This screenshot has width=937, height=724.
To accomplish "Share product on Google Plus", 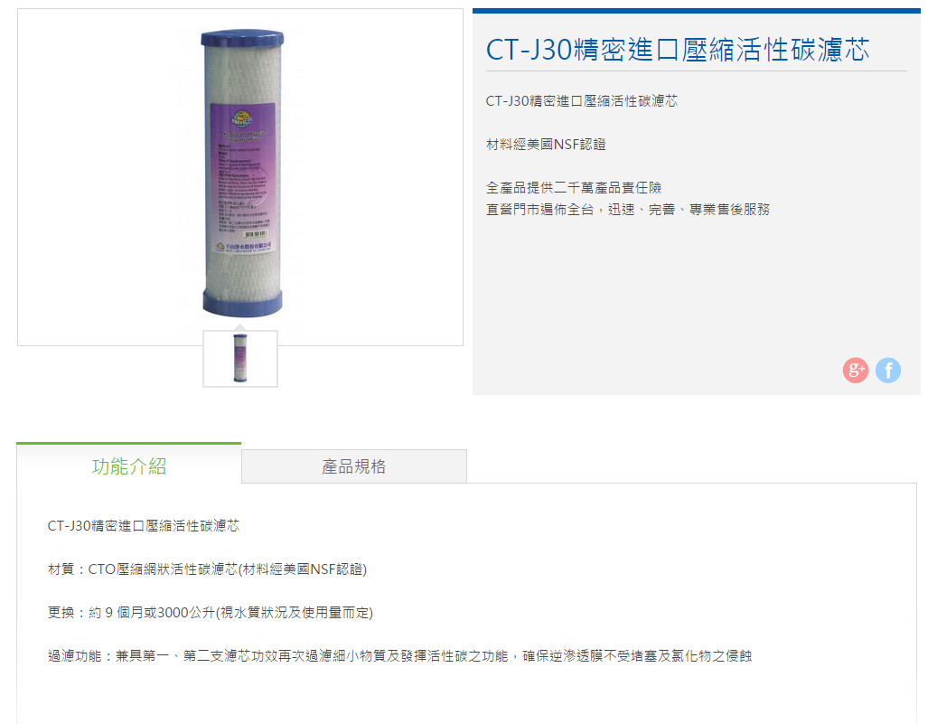I will click(855, 370).
